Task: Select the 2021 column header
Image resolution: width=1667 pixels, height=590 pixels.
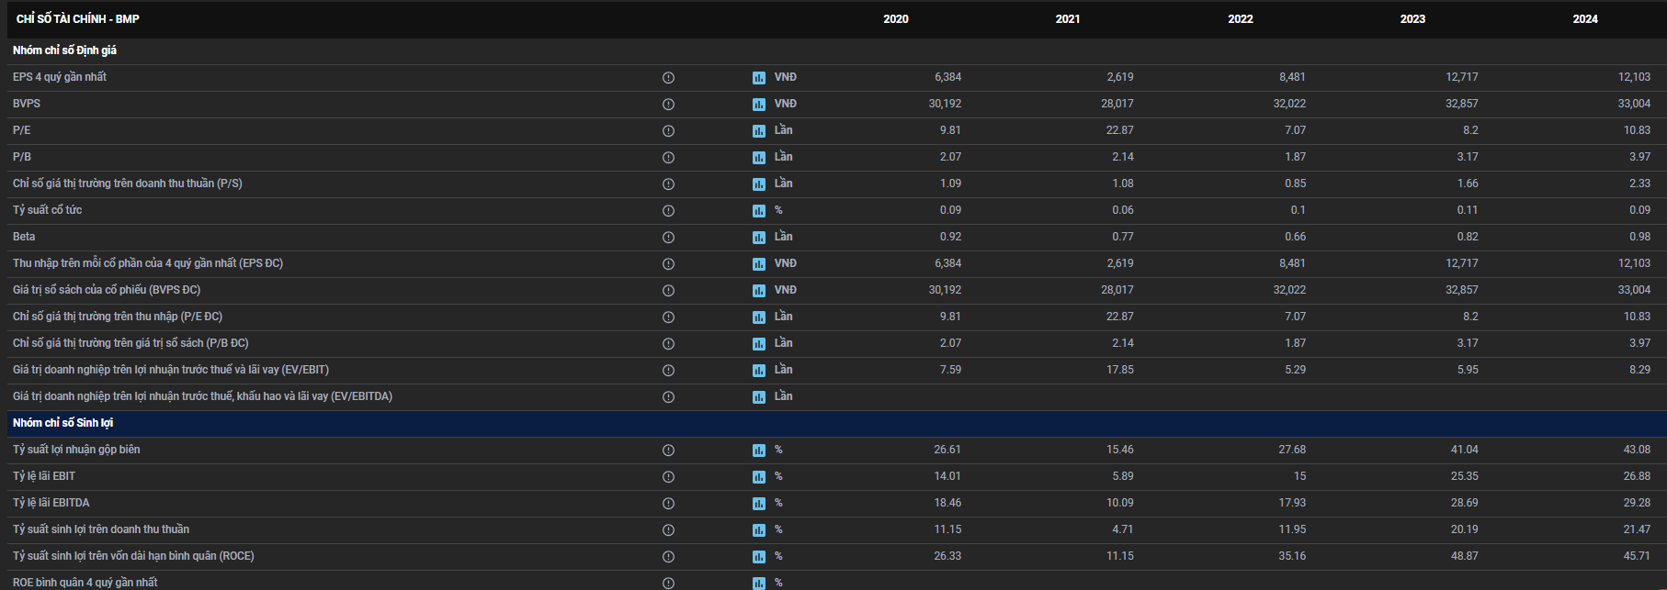Action: [1068, 19]
